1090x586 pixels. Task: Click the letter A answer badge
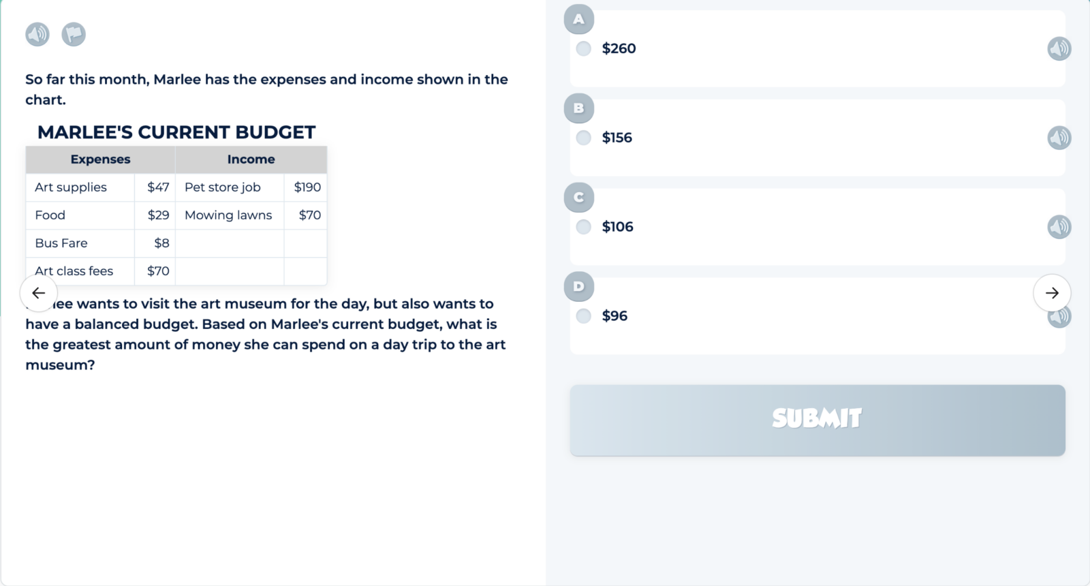[578, 19]
